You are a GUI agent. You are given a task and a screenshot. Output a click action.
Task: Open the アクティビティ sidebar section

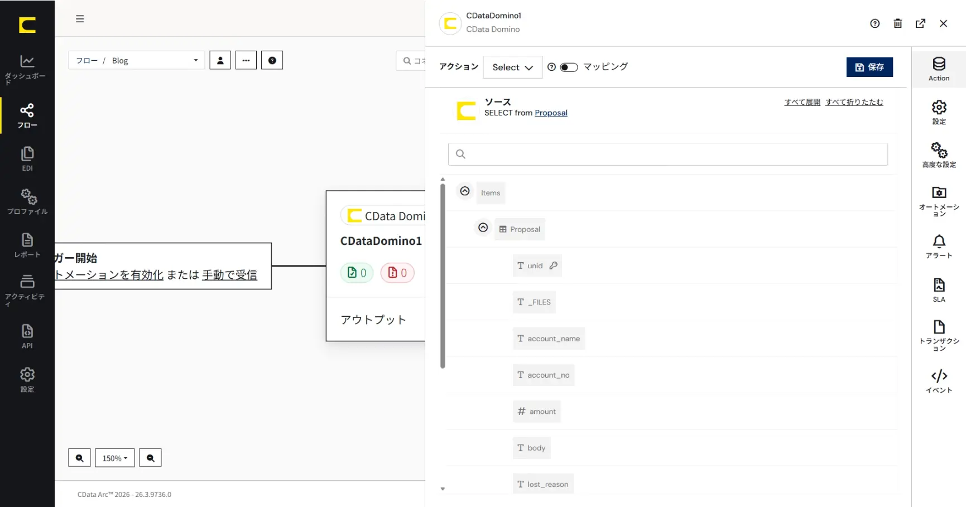[x=27, y=290]
